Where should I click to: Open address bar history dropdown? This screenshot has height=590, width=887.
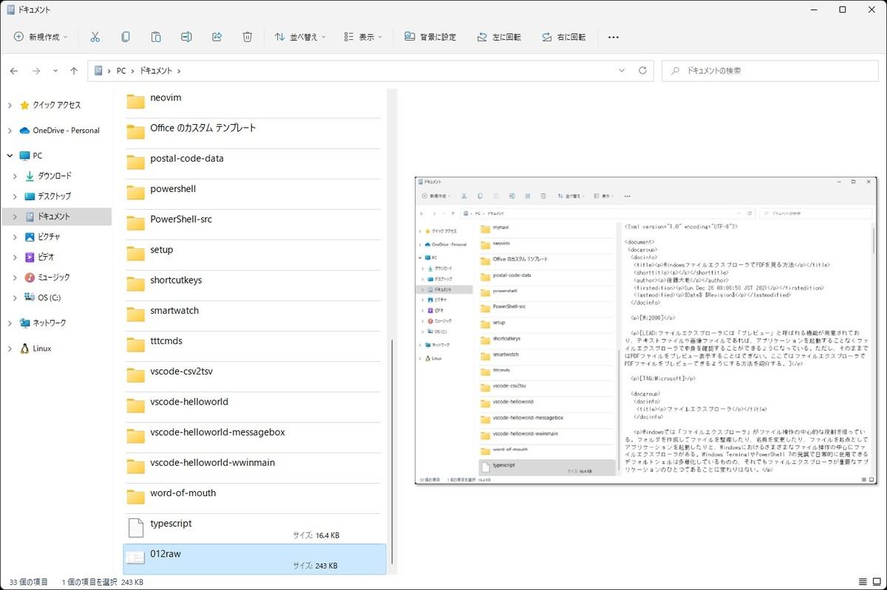(622, 71)
